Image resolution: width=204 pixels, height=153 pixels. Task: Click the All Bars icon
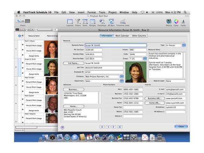[x=111, y=22]
